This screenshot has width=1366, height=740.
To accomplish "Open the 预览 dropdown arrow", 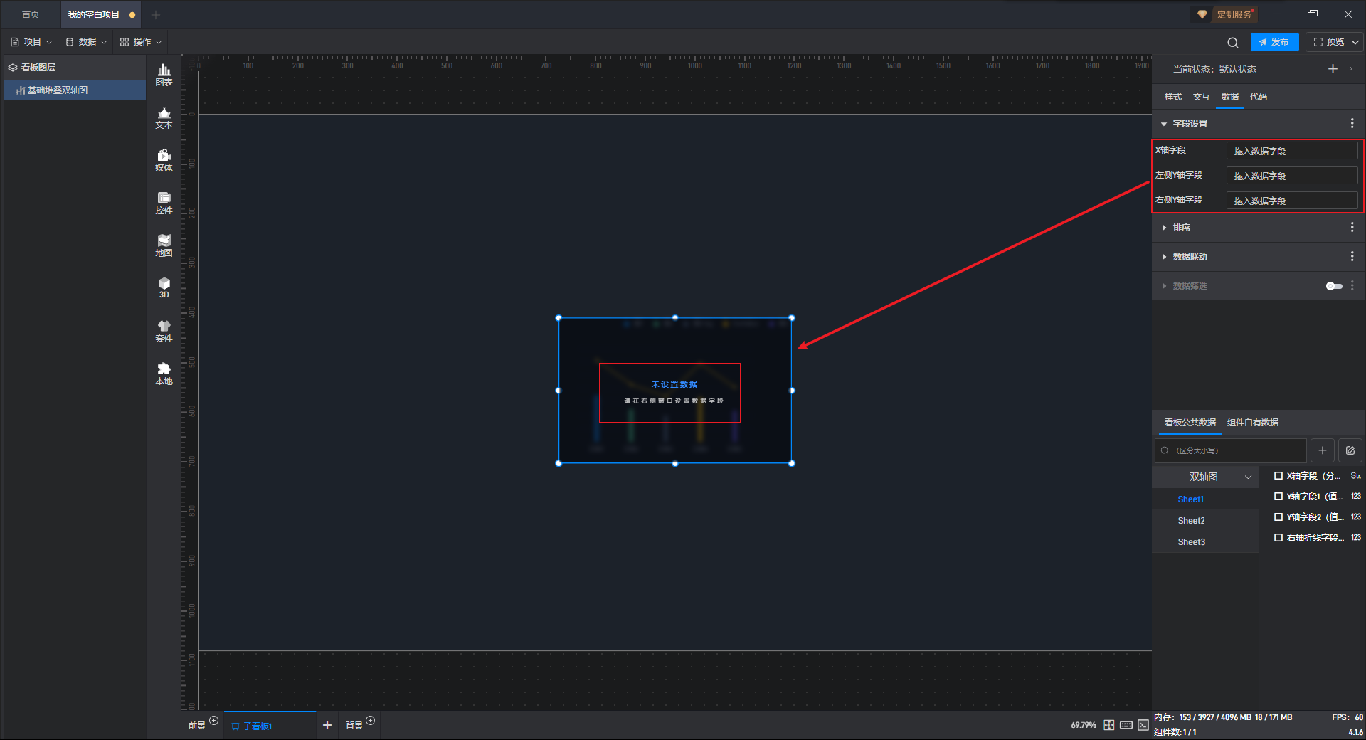I will [x=1355, y=42].
